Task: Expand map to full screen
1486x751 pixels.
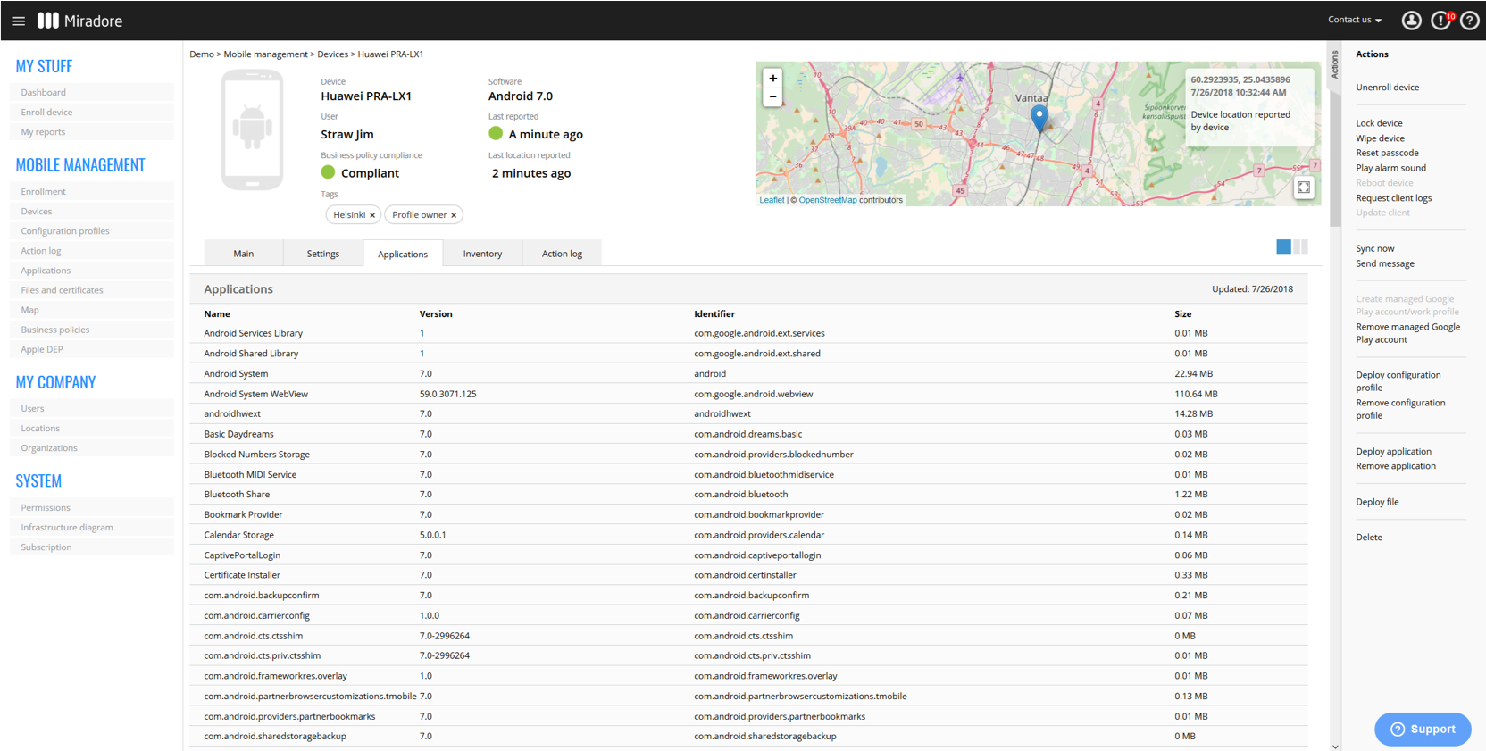Action: 1304,188
